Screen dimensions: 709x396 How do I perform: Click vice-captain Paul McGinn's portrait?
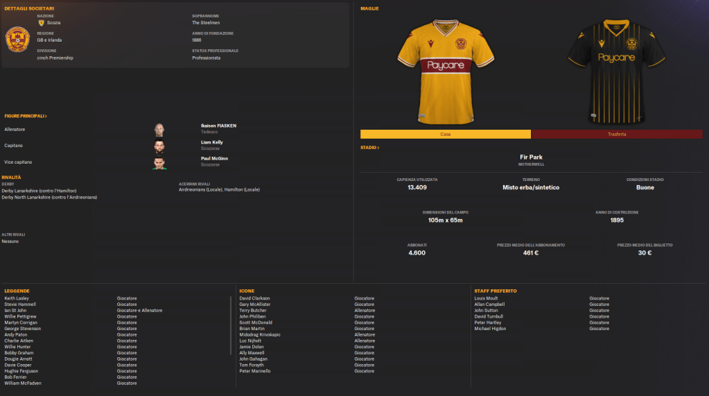(x=159, y=162)
